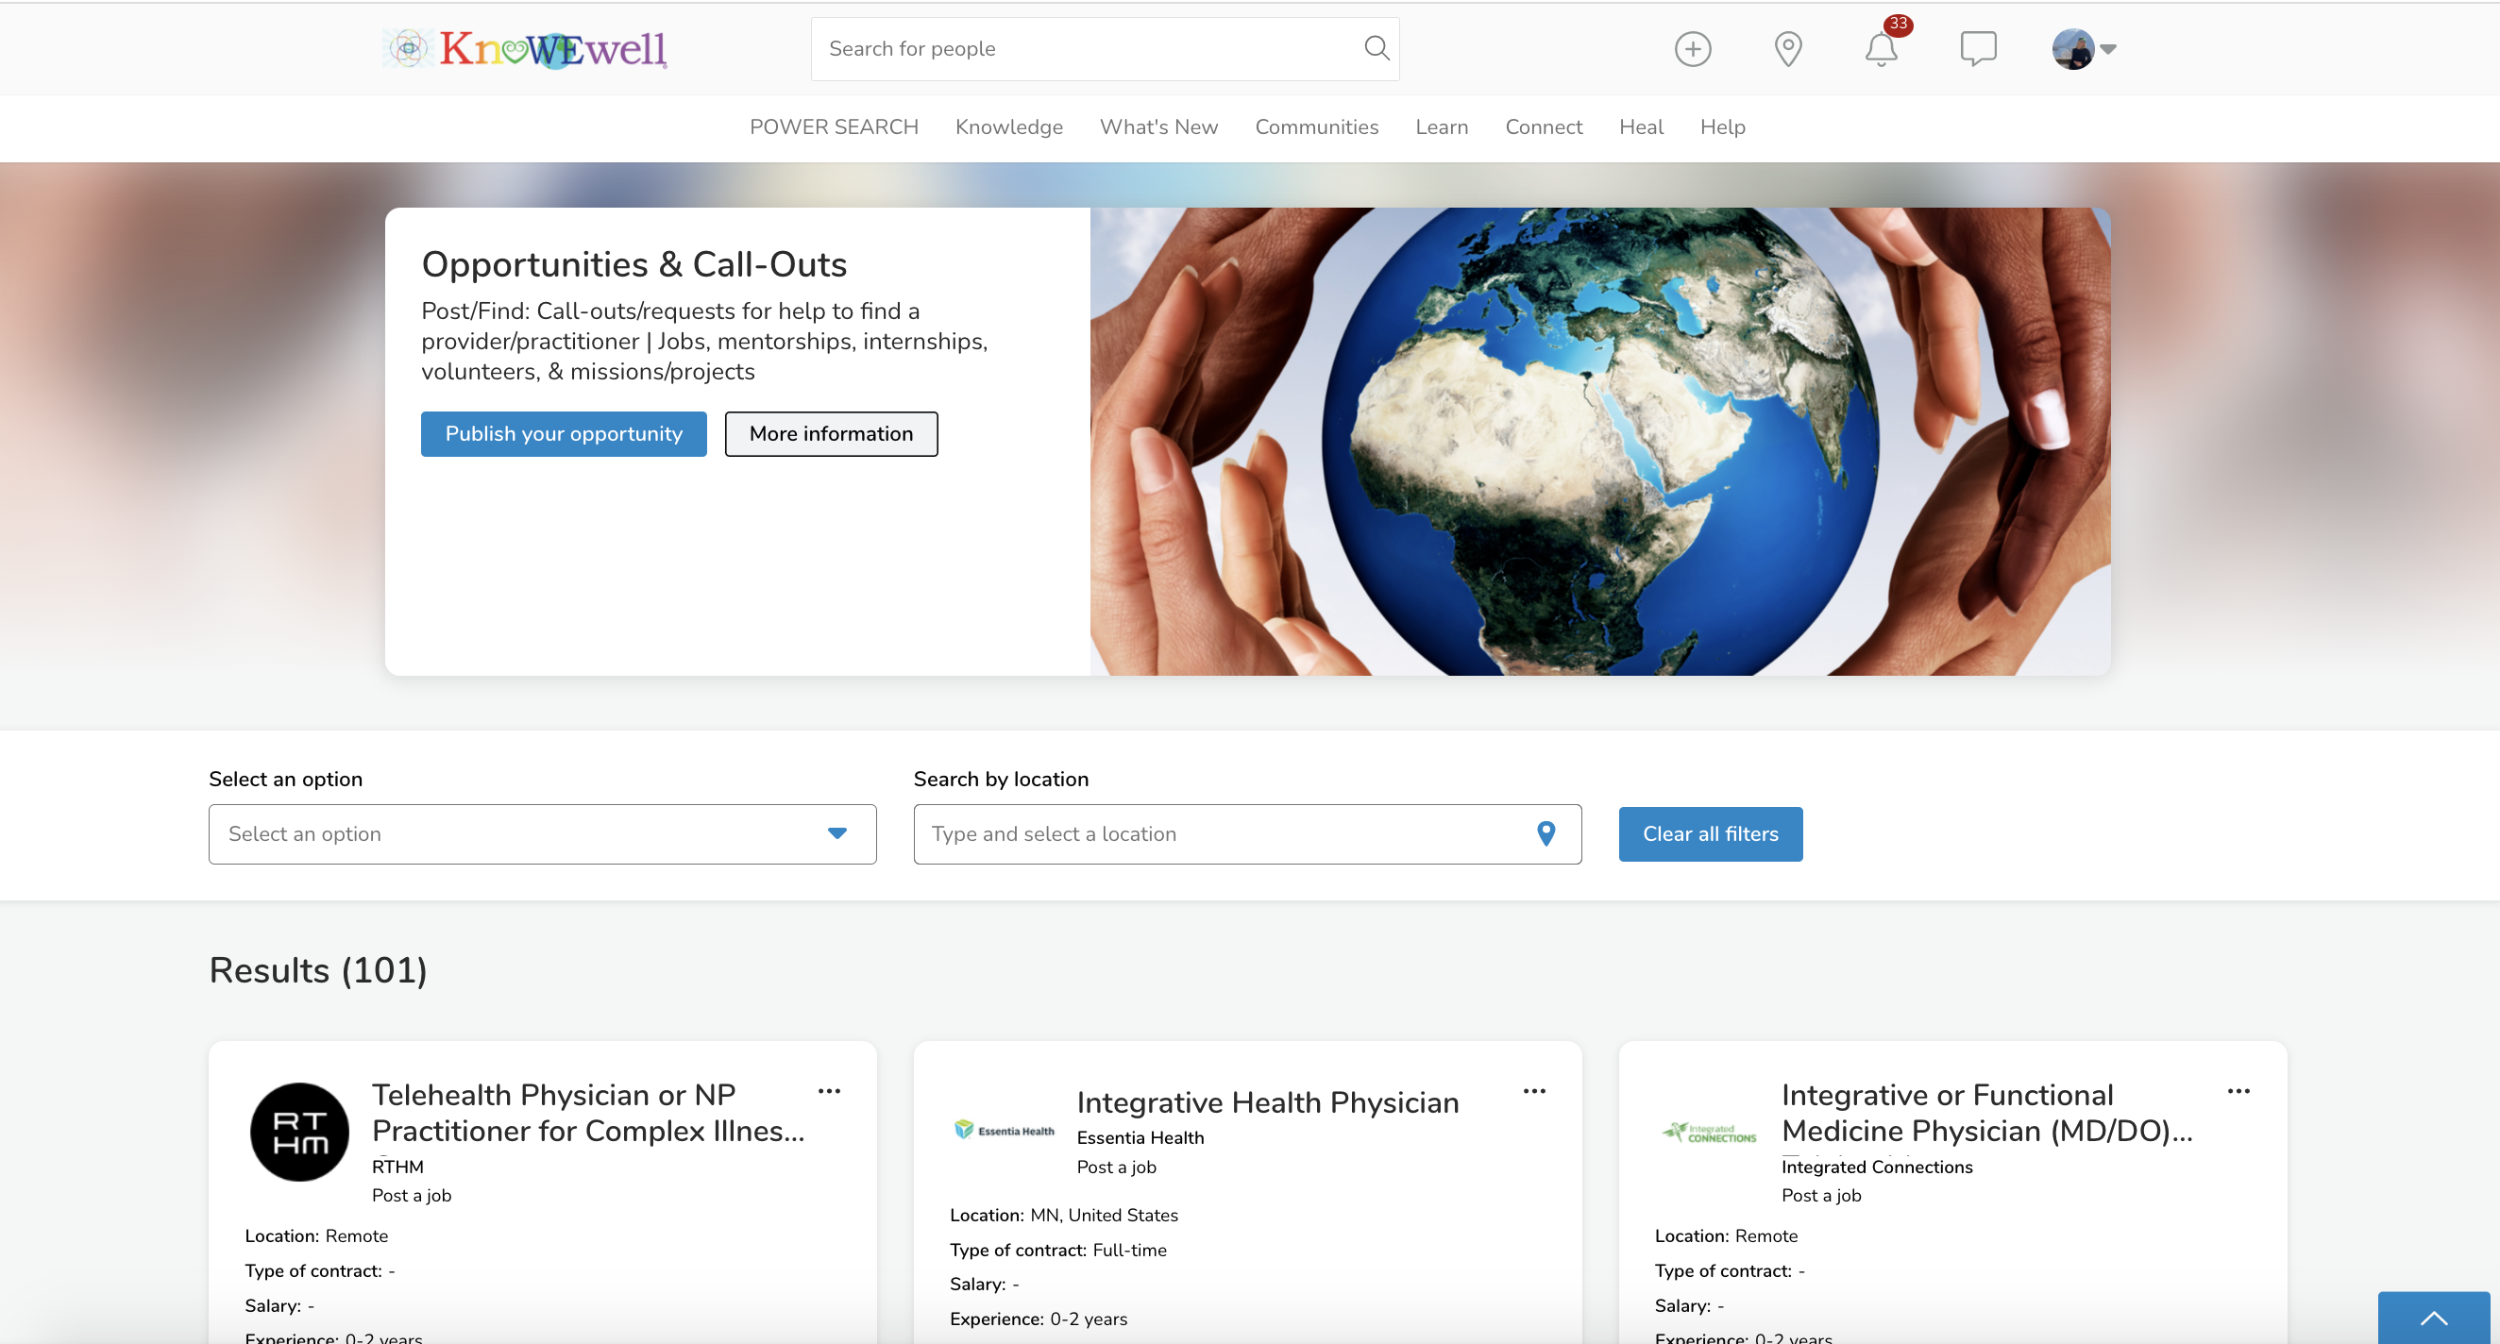Viewport: 2500px width, 1344px height.
Task: Click the Integrated Connections logo
Action: coord(1709,1133)
